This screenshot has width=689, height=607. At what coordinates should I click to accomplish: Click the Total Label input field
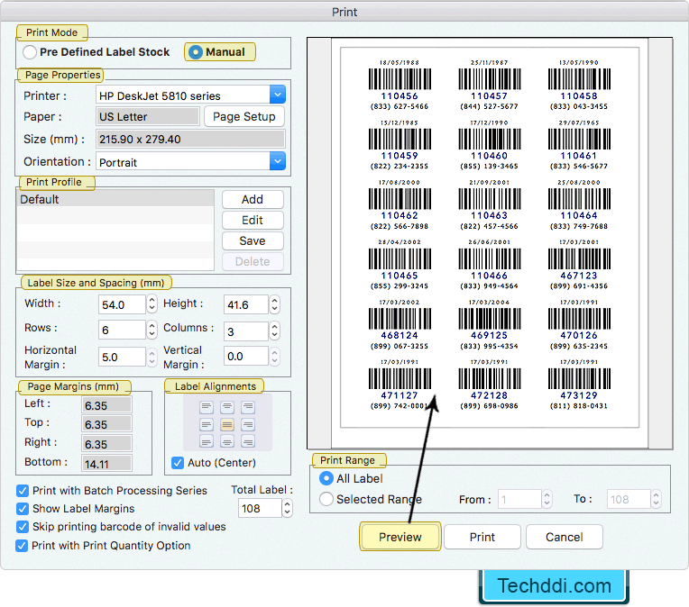pyautogui.click(x=259, y=508)
